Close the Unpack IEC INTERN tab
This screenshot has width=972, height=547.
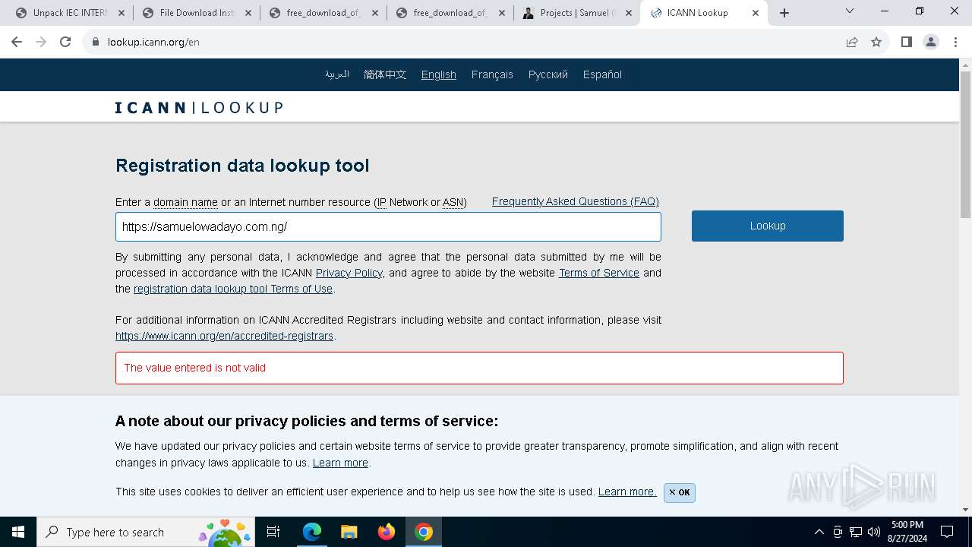tap(121, 13)
